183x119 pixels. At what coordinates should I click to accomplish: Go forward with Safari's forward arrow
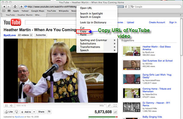pyautogui.click(x=9, y=7)
